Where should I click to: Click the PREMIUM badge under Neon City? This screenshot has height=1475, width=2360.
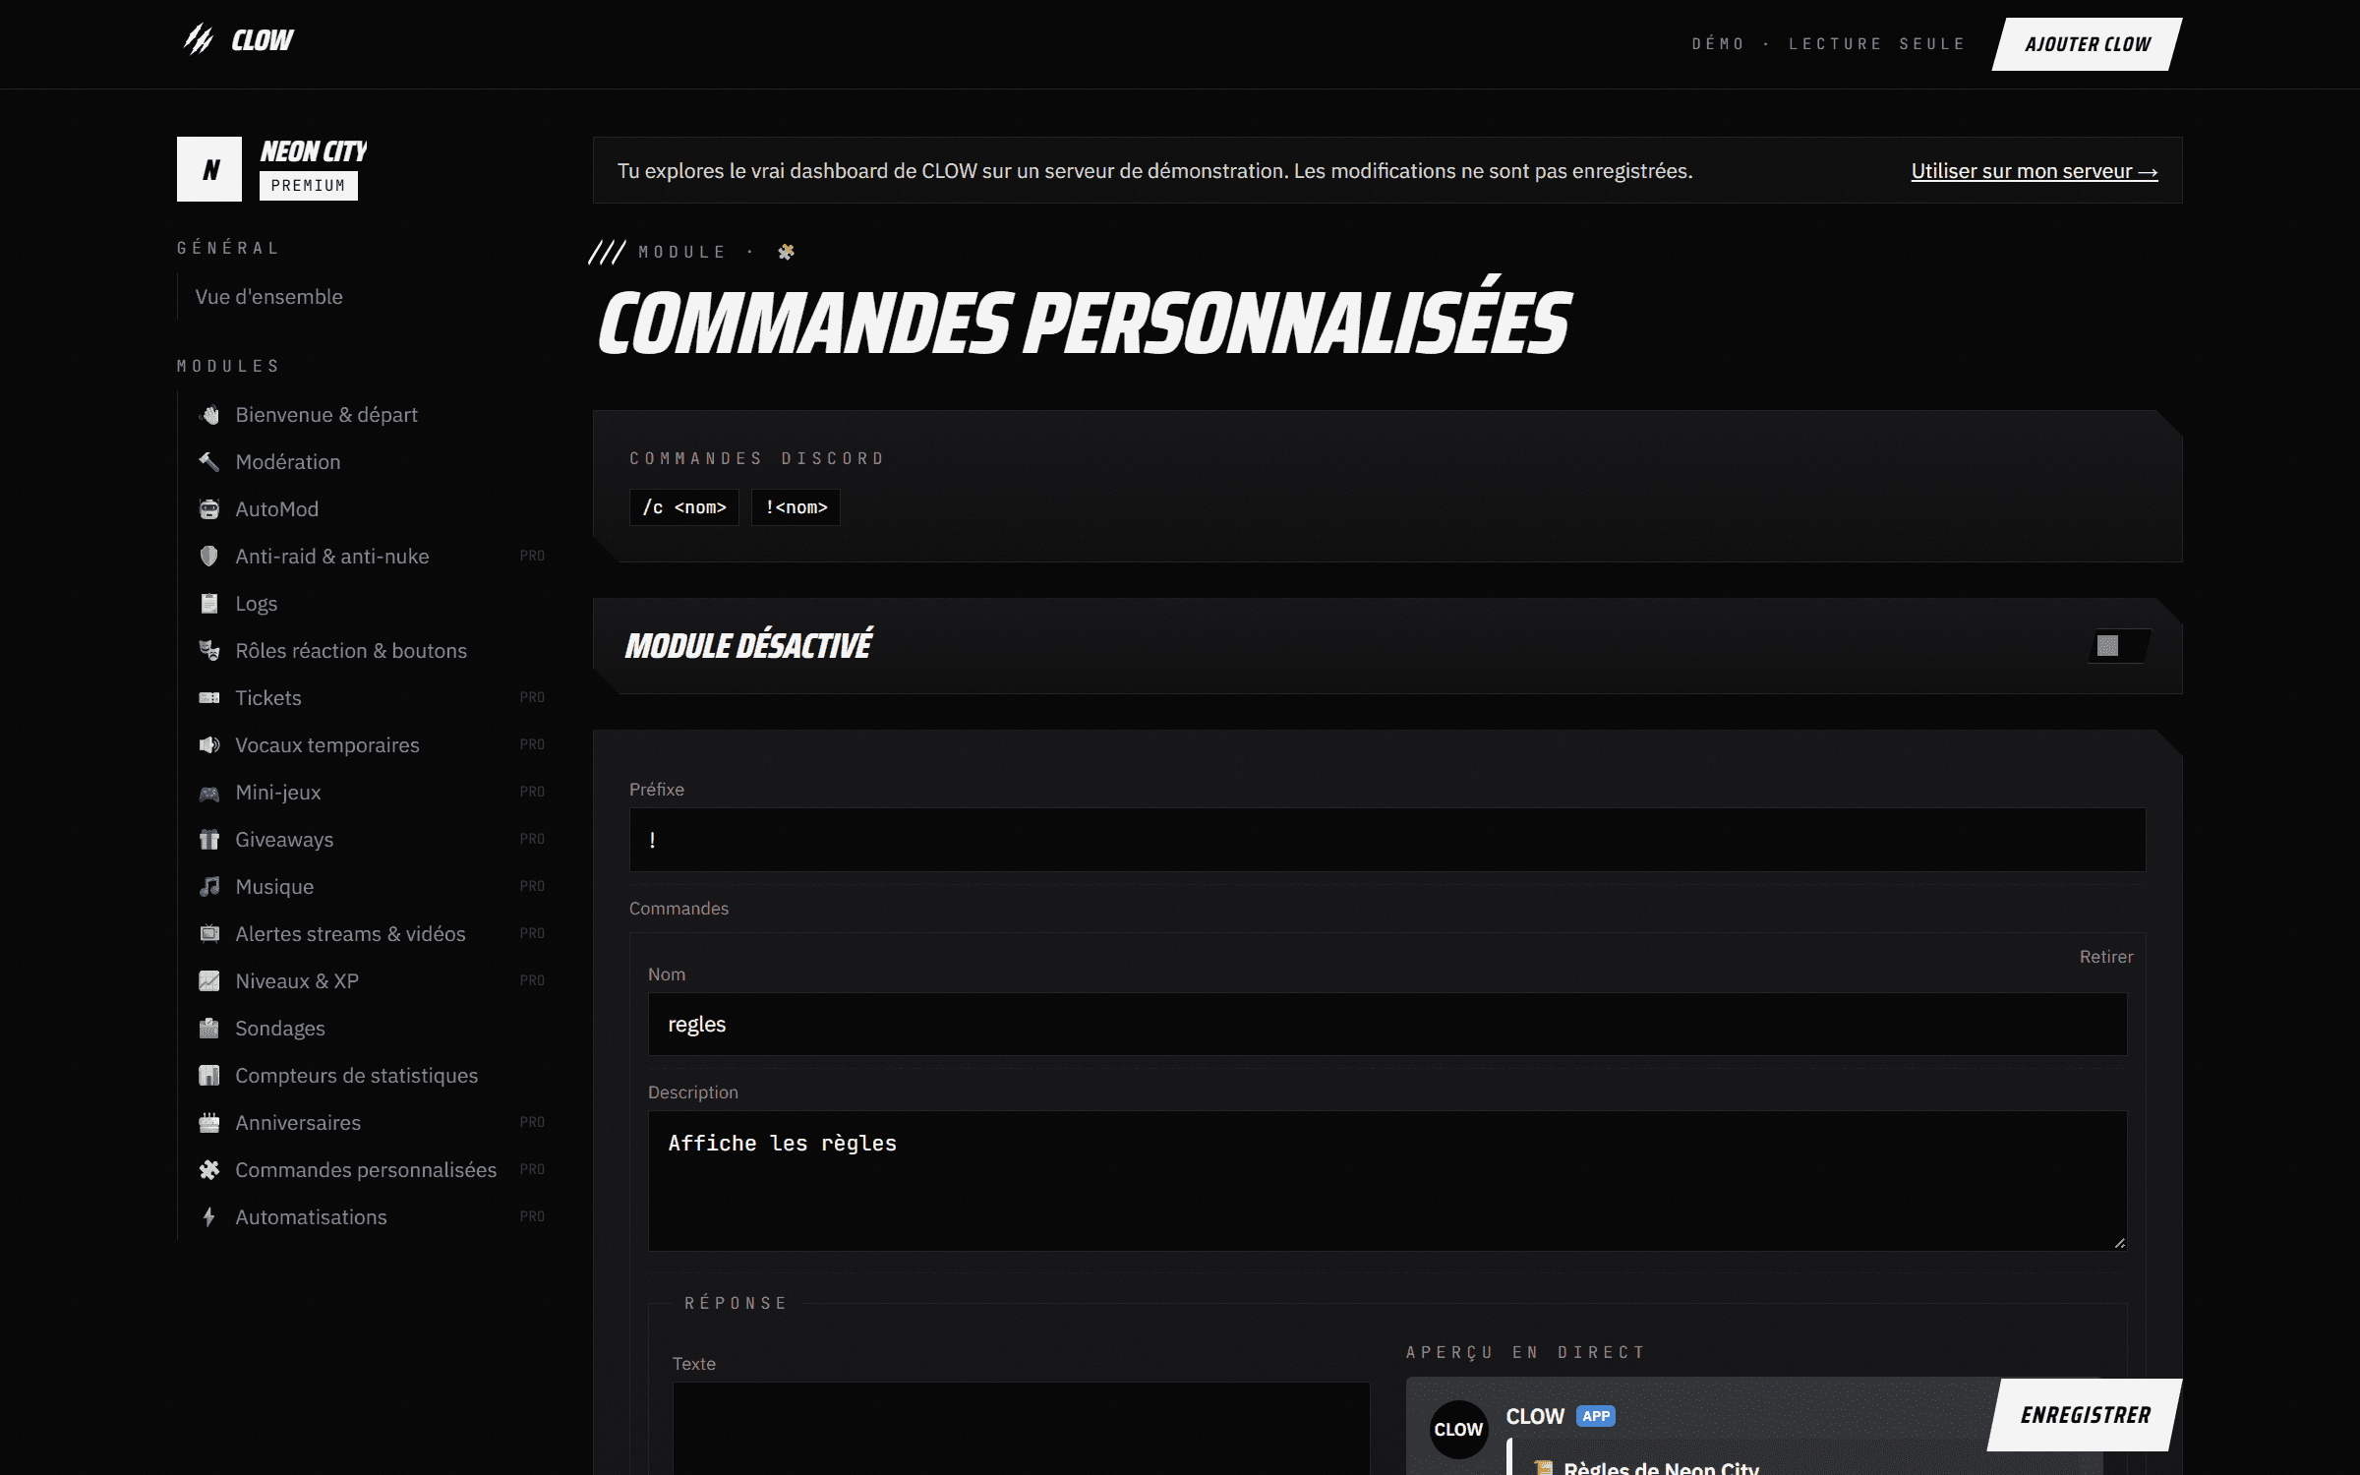[309, 186]
